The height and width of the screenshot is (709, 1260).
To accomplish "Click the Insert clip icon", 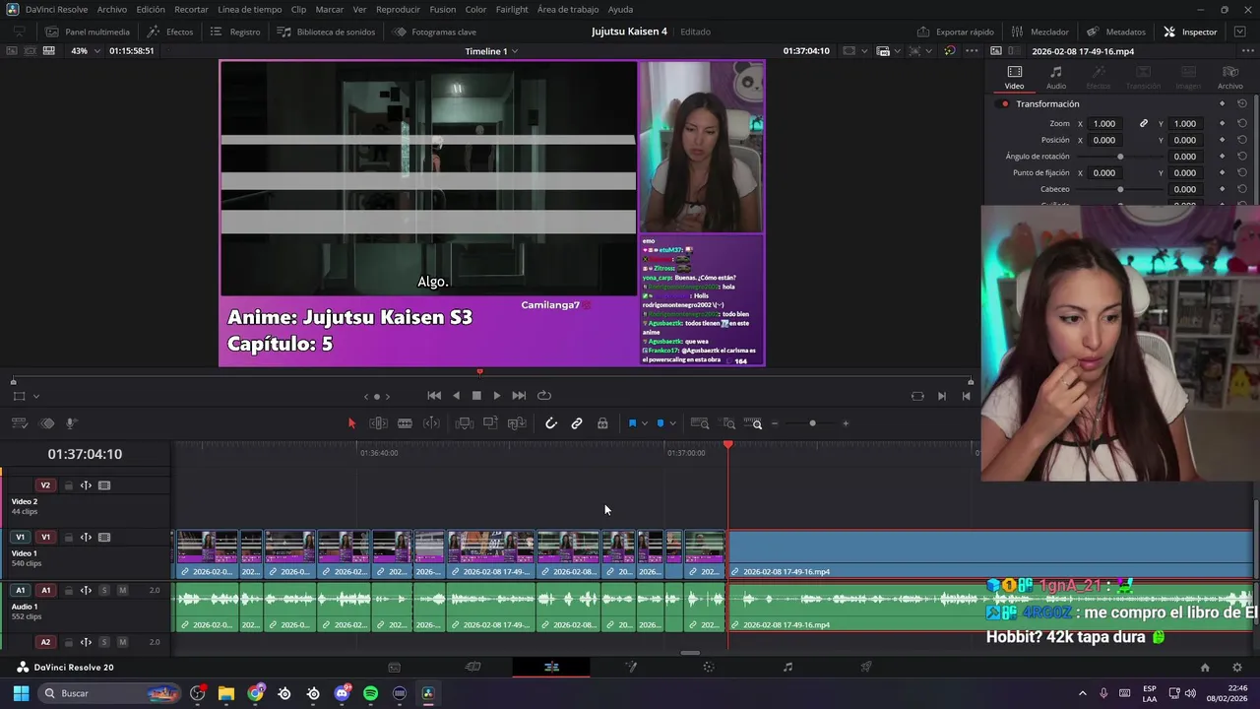I will click(465, 423).
